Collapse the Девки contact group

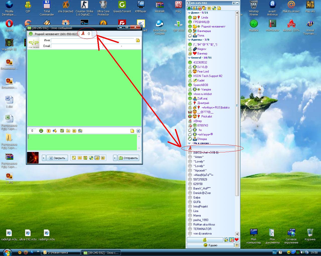point(189,13)
